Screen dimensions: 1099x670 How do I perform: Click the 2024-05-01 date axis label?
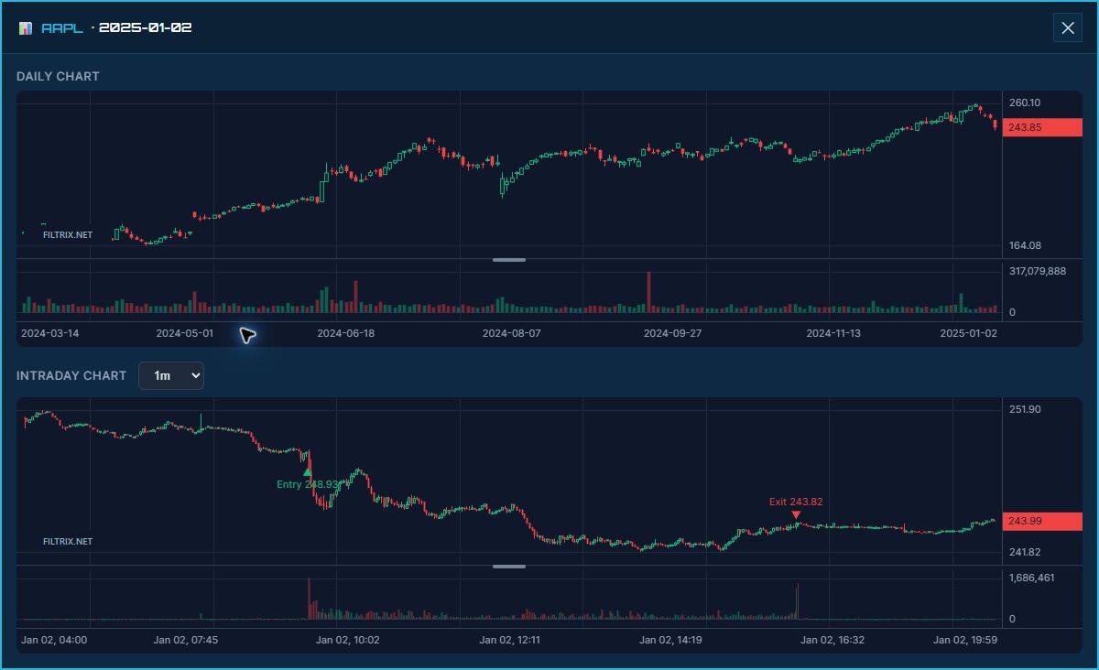(x=185, y=333)
